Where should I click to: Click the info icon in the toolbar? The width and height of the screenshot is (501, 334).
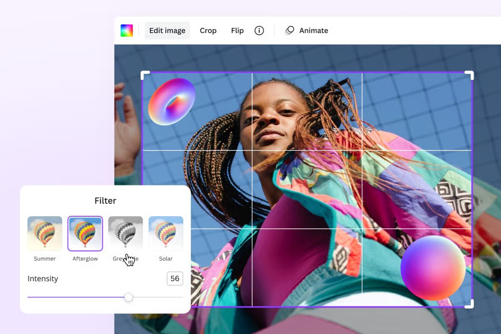point(259,30)
